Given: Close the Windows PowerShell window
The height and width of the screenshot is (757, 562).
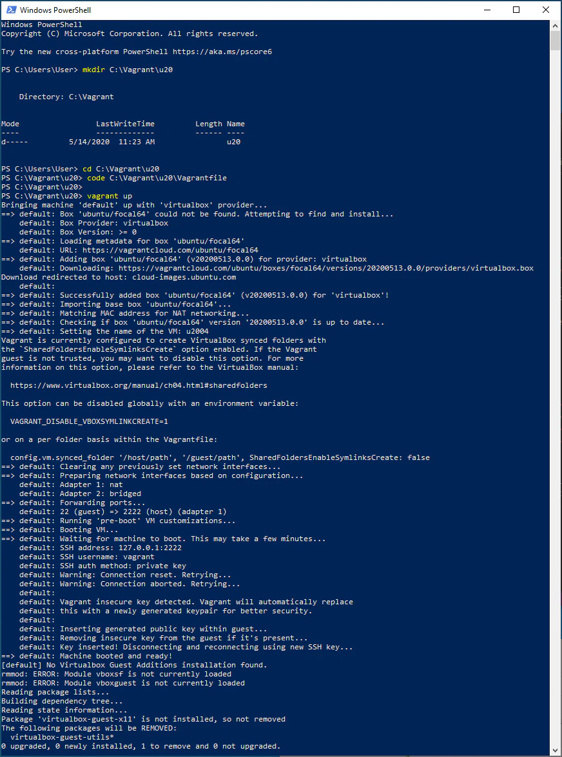Looking at the screenshot, I should [546, 10].
